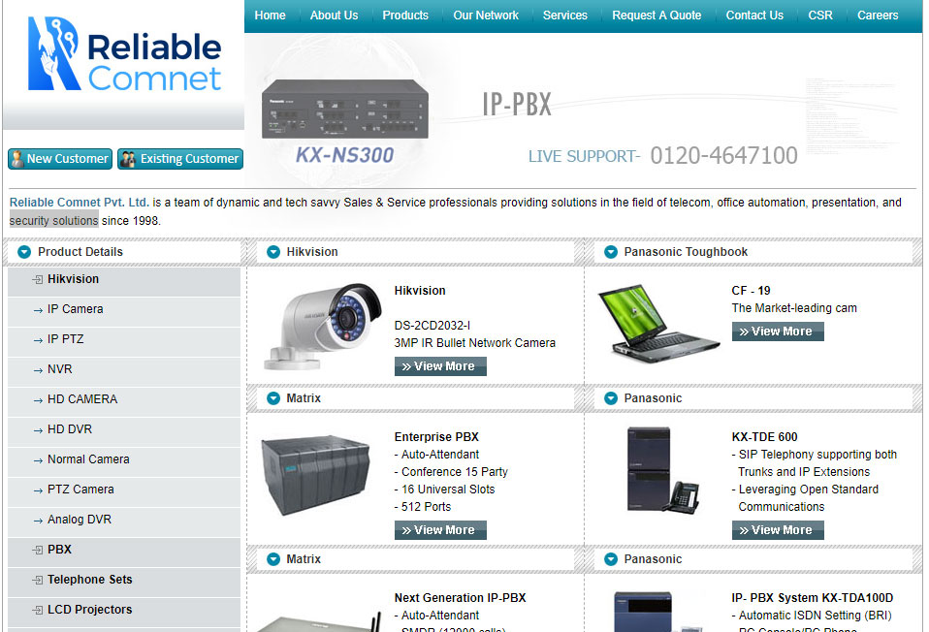Open the Products menu

[405, 16]
